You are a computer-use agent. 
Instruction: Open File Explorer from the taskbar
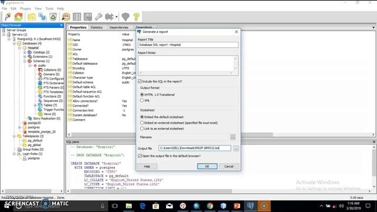[x=128, y=206]
